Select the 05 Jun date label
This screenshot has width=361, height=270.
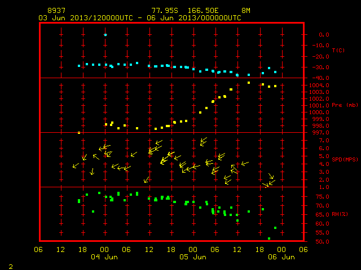tap(193, 257)
